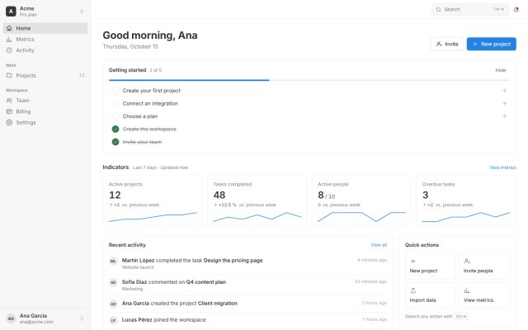Click Lucas Pérez joined the workspace row
528x330 pixels.
(x=247, y=320)
